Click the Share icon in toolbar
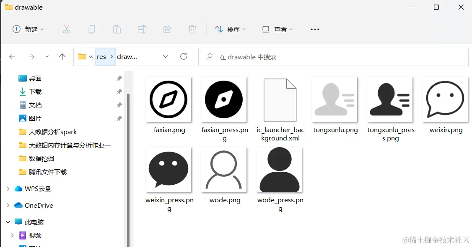 [167, 29]
